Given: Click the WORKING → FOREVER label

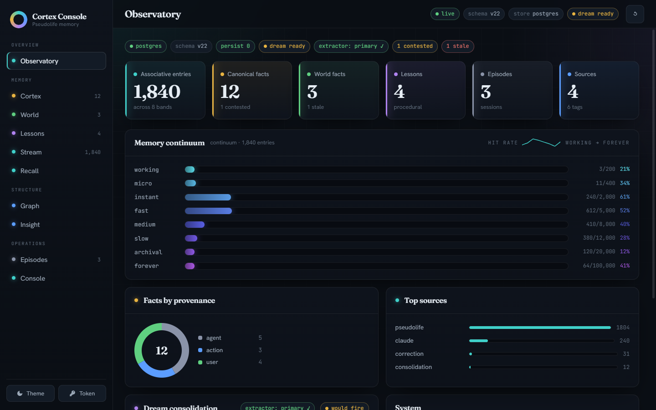Looking at the screenshot, I should [597, 143].
